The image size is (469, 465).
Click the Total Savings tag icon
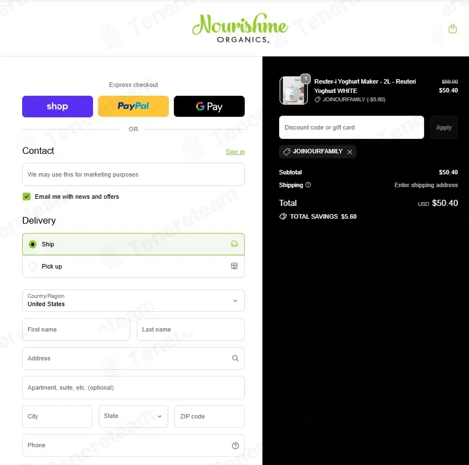(x=282, y=216)
